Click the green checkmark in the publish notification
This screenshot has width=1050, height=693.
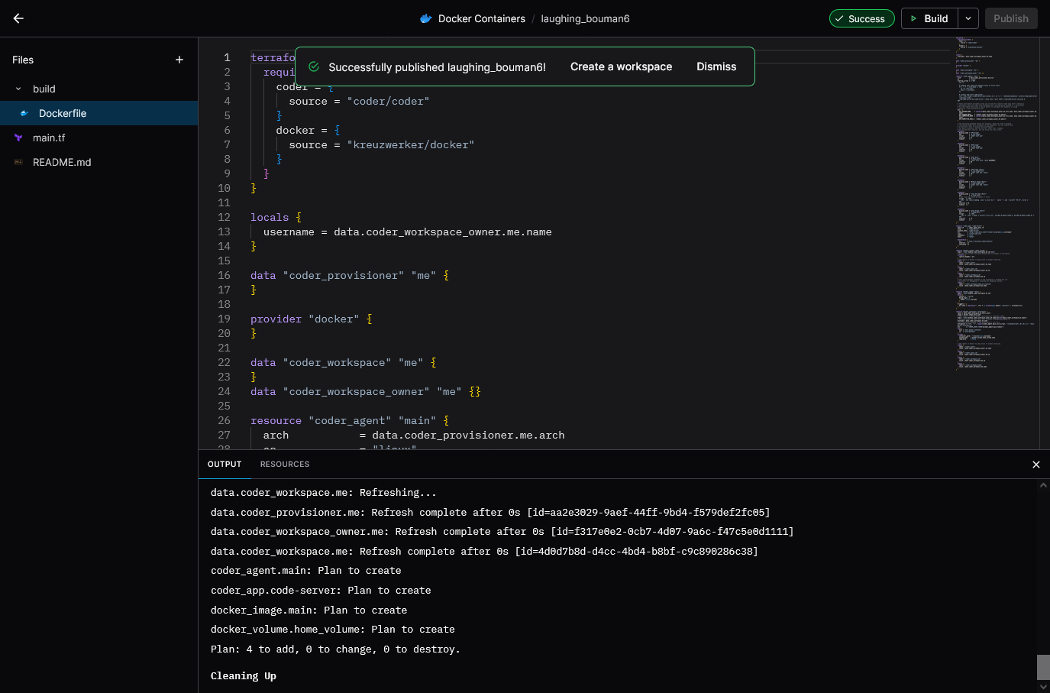[314, 66]
